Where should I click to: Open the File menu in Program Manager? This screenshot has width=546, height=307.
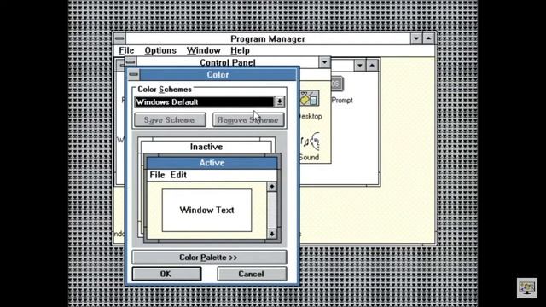tap(126, 50)
